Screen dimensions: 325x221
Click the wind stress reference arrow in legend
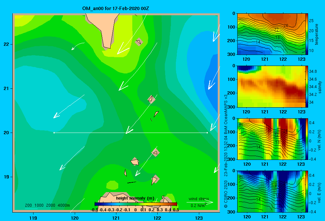(200, 202)
